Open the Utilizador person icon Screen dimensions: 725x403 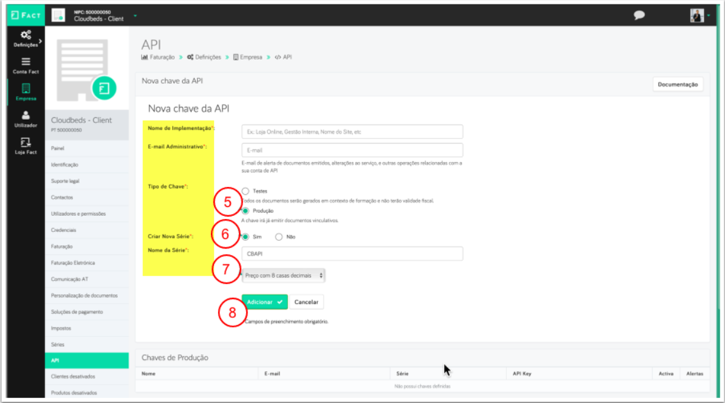click(26, 115)
